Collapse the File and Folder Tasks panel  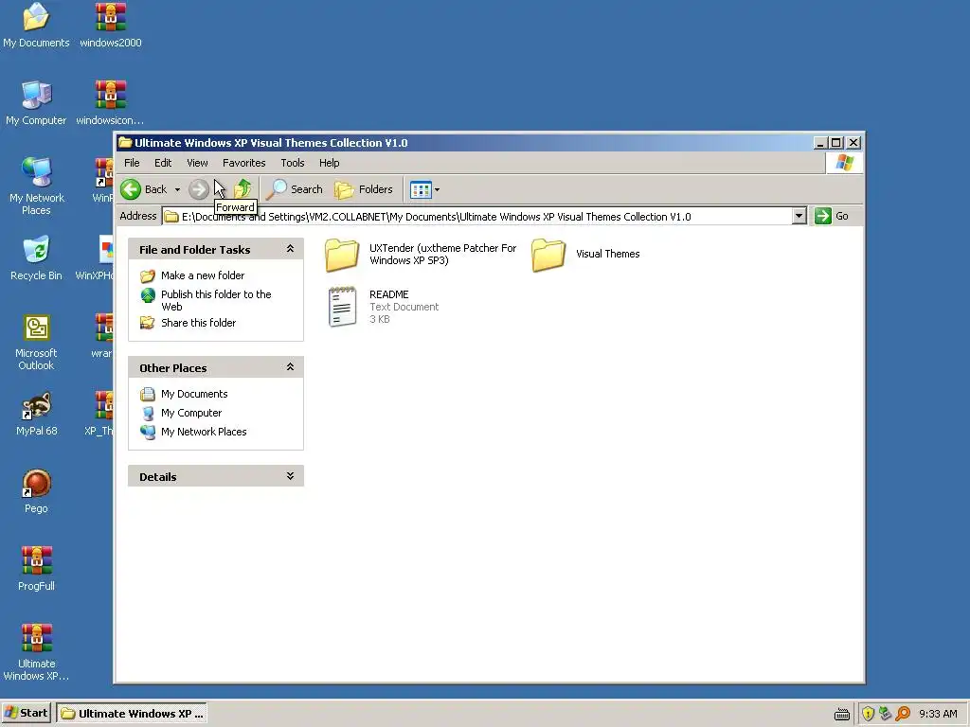tap(290, 249)
